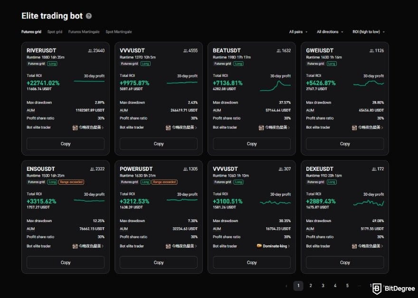The height and width of the screenshot is (298, 418).
Task: Open the Spot Martingale tab
Action: click(x=119, y=32)
